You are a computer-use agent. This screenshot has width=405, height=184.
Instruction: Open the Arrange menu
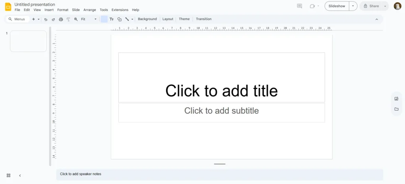[90, 10]
